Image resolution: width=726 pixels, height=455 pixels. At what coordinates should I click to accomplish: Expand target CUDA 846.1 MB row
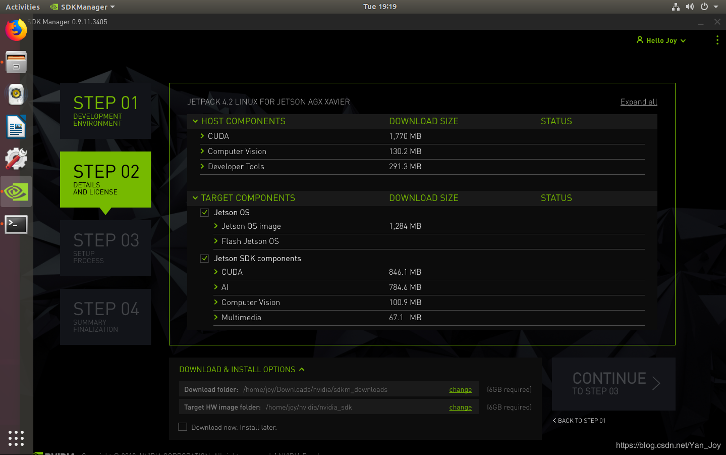(x=216, y=272)
